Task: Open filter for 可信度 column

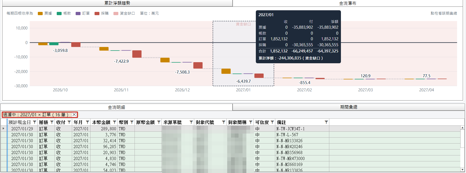Action: tap(272, 122)
